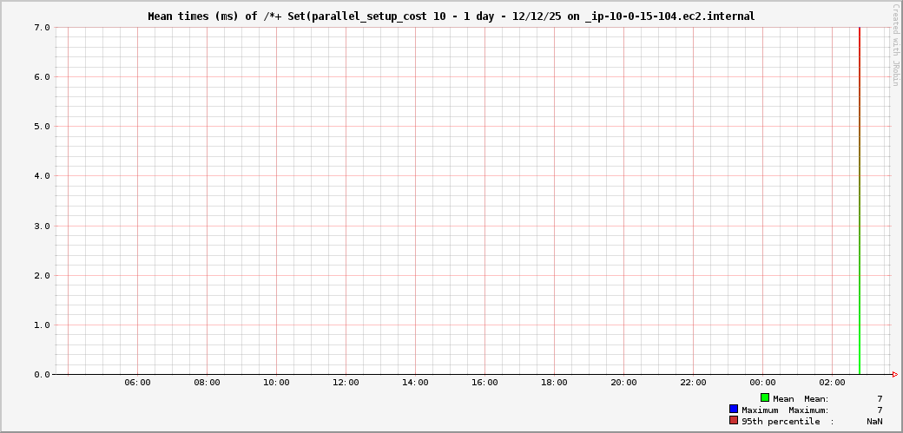The width and height of the screenshot is (903, 433).
Task: Select the 06:00 time axis label
Action: (x=137, y=383)
